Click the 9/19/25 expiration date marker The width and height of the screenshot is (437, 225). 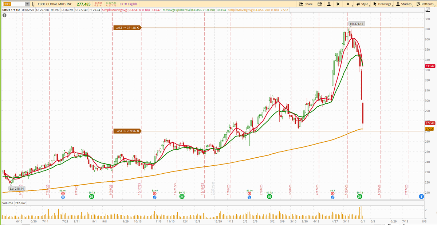(111, 190)
